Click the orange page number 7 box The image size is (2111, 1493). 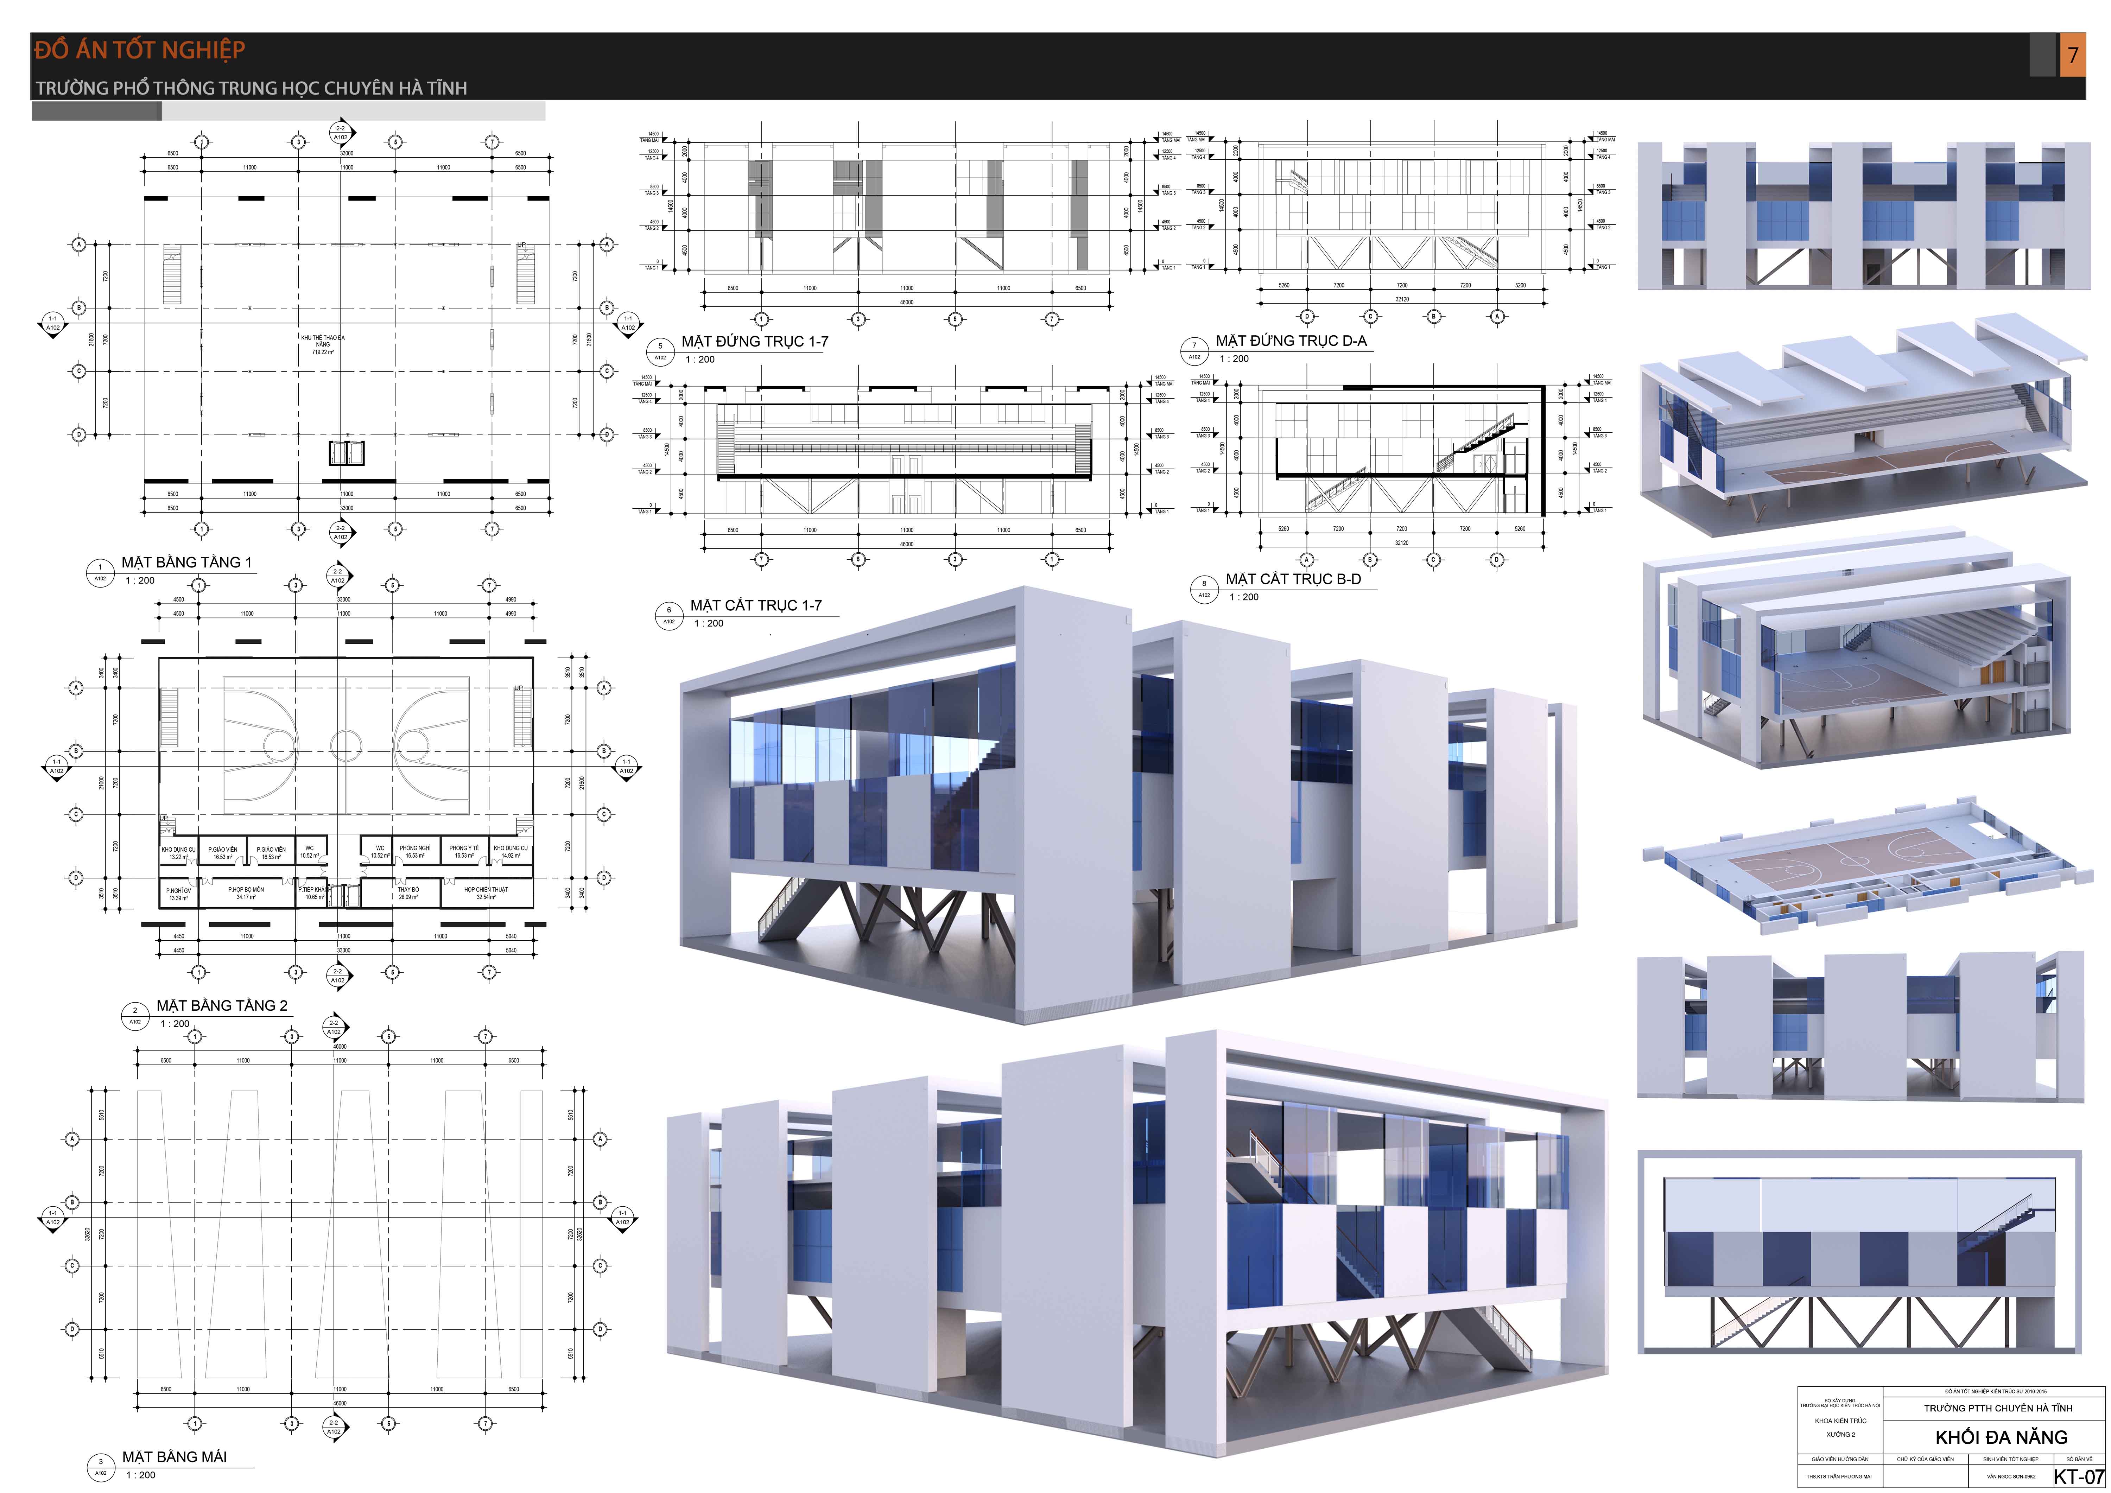[x=2072, y=55]
